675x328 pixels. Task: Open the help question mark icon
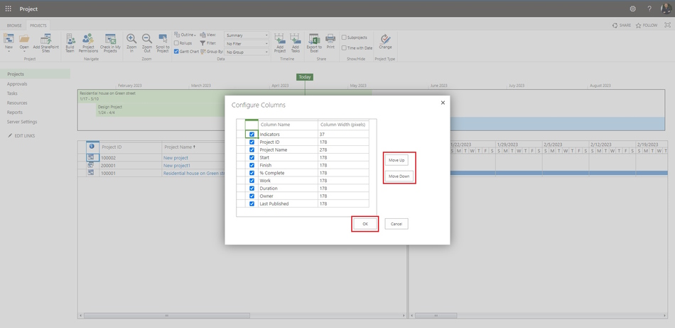tap(649, 9)
